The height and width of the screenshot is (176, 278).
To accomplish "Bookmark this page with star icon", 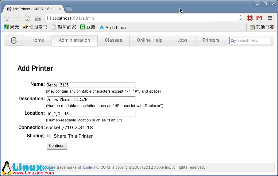I will [240, 18].
